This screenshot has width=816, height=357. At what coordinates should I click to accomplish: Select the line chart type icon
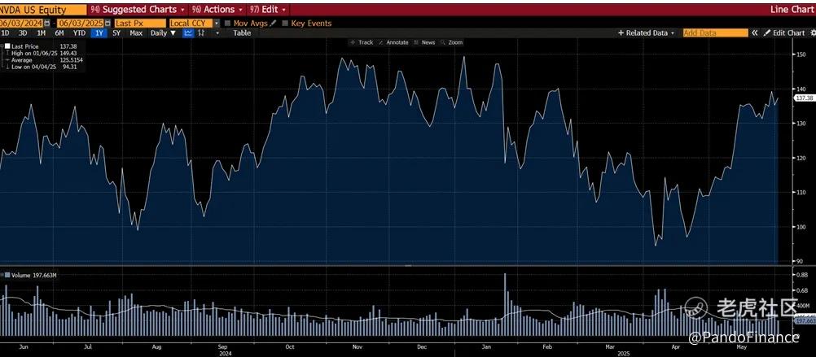(188, 33)
